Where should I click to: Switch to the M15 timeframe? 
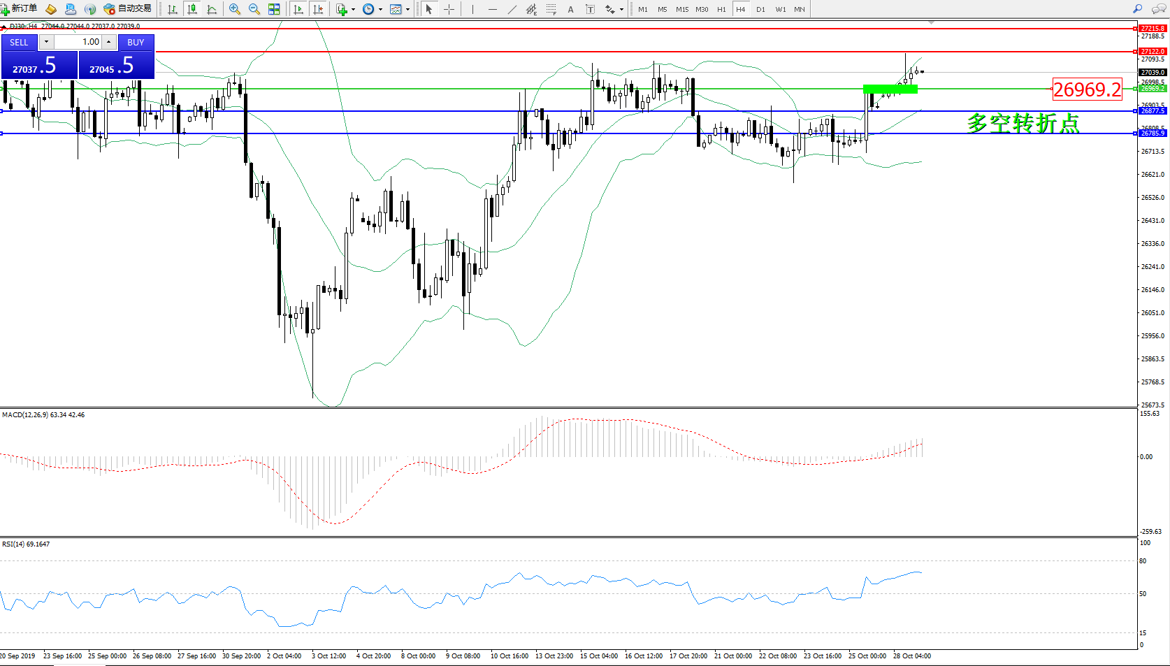(x=682, y=9)
